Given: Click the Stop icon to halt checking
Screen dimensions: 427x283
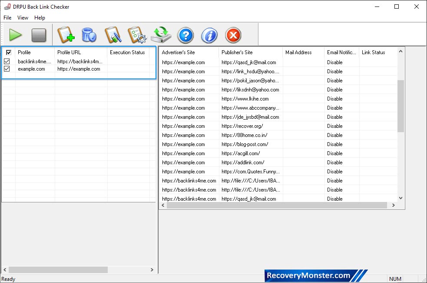Looking at the screenshot, I should tap(39, 35).
